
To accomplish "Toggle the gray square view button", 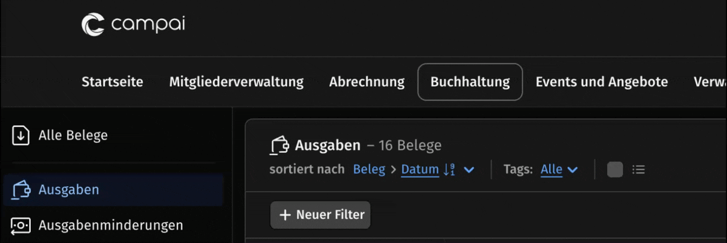I will (615, 170).
